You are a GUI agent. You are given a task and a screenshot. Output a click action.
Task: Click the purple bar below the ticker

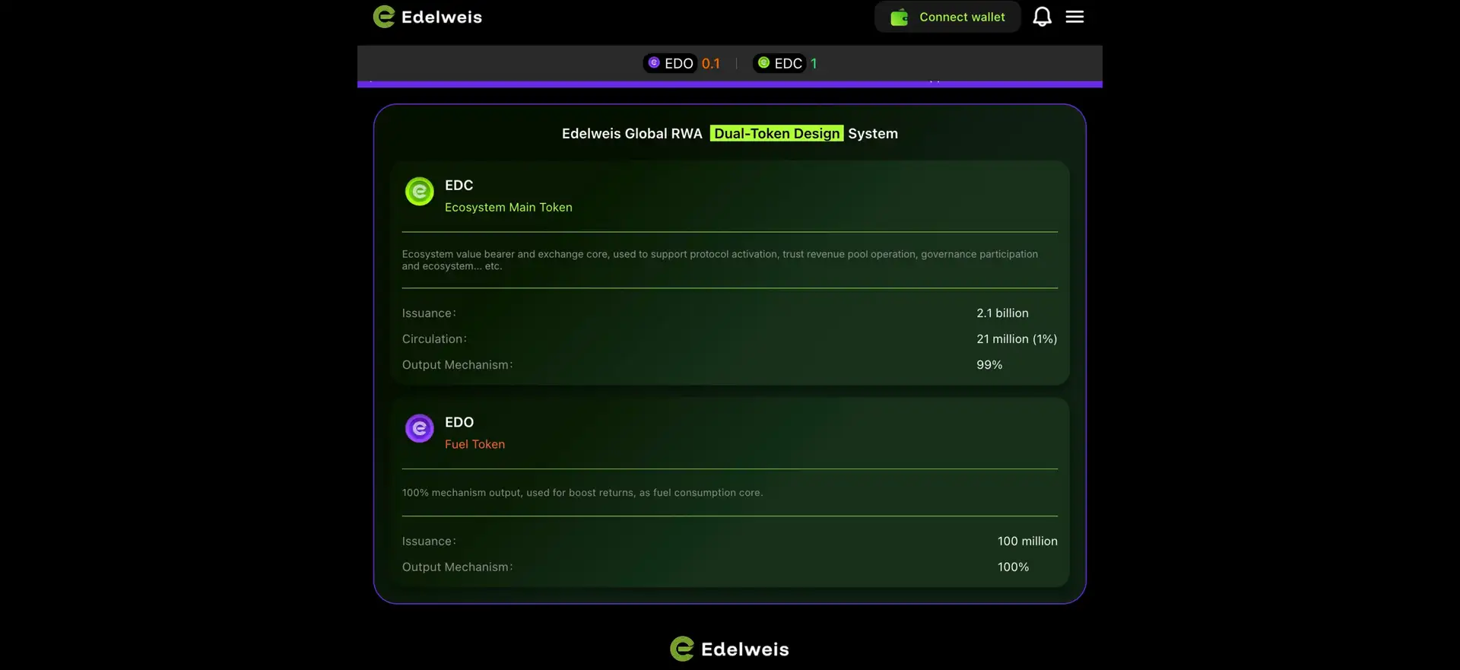pos(730,84)
